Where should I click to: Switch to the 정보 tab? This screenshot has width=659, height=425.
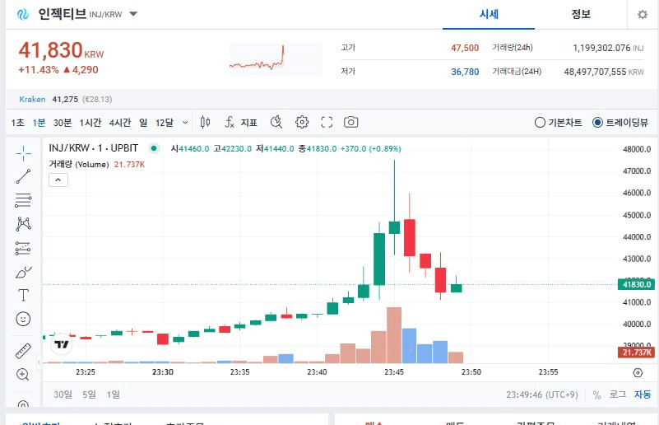tap(580, 15)
